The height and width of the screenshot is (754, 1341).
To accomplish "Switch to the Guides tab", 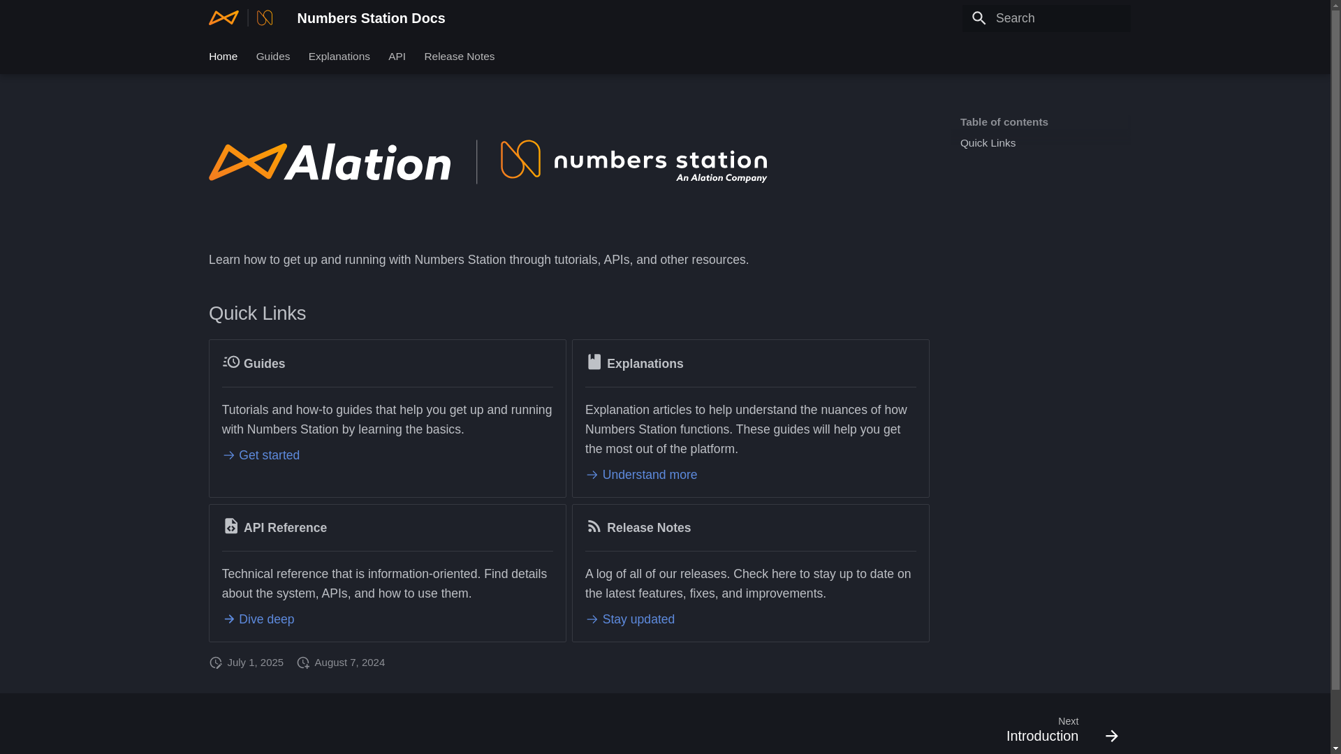I will pos(273,57).
